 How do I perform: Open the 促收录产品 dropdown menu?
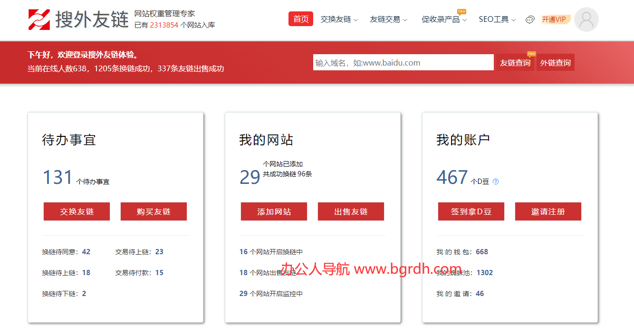pyautogui.click(x=444, y=19)
